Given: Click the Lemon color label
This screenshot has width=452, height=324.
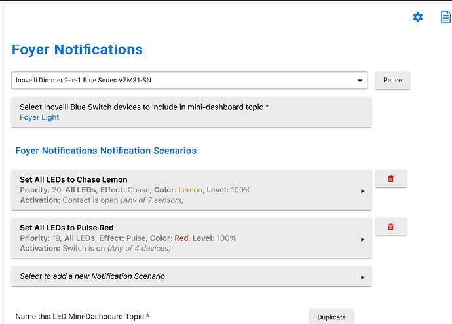Looking at the screenshot, I should [x=191, y=190].
